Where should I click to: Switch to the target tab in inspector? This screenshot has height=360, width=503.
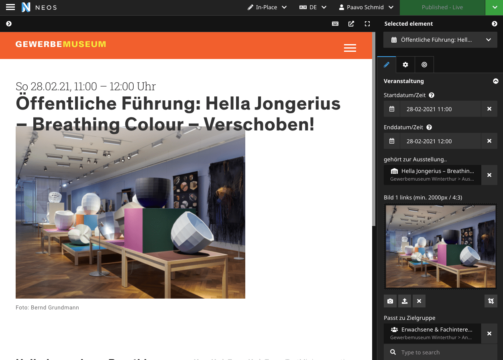pyautogui.click(x=424, y=65)
